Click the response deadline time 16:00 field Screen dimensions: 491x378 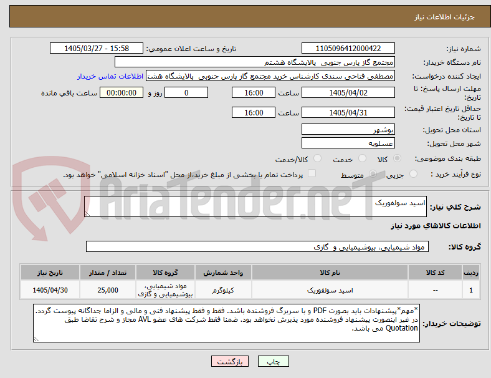(x=254, y=93)
